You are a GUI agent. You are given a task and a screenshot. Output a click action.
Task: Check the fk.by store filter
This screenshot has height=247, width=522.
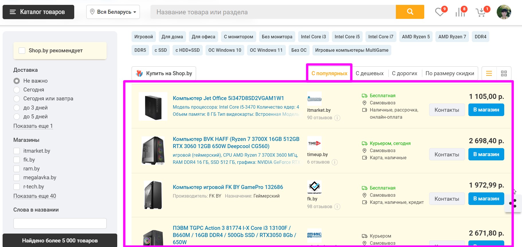click(x=17, y=160)
